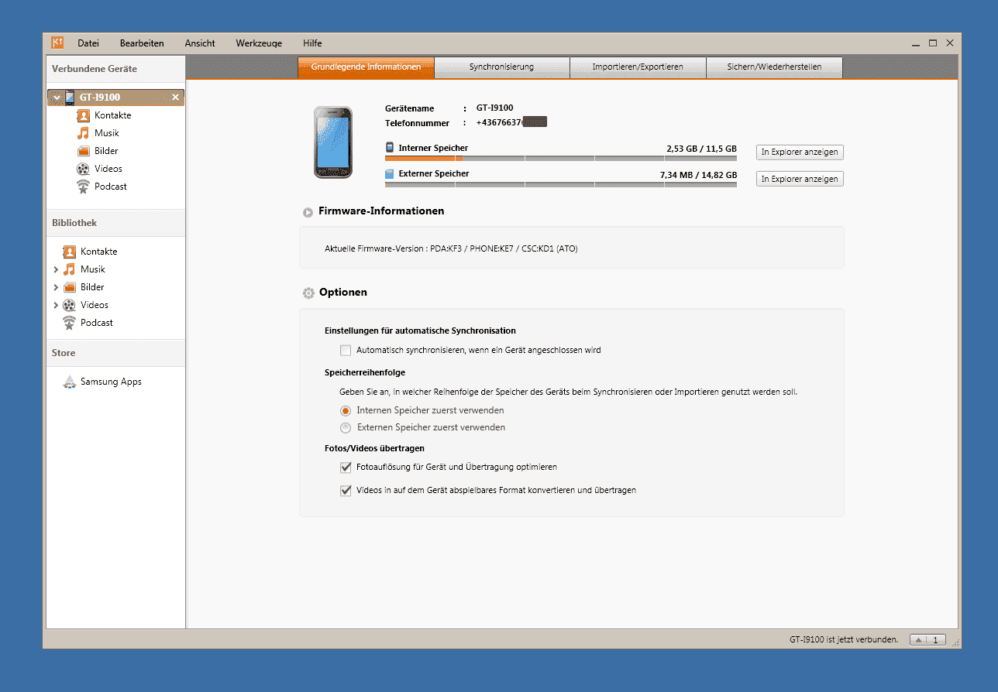Viewport: 998px width, 692px height.
Task: Click the Optionen gear icon
Action: coord(308,293)
